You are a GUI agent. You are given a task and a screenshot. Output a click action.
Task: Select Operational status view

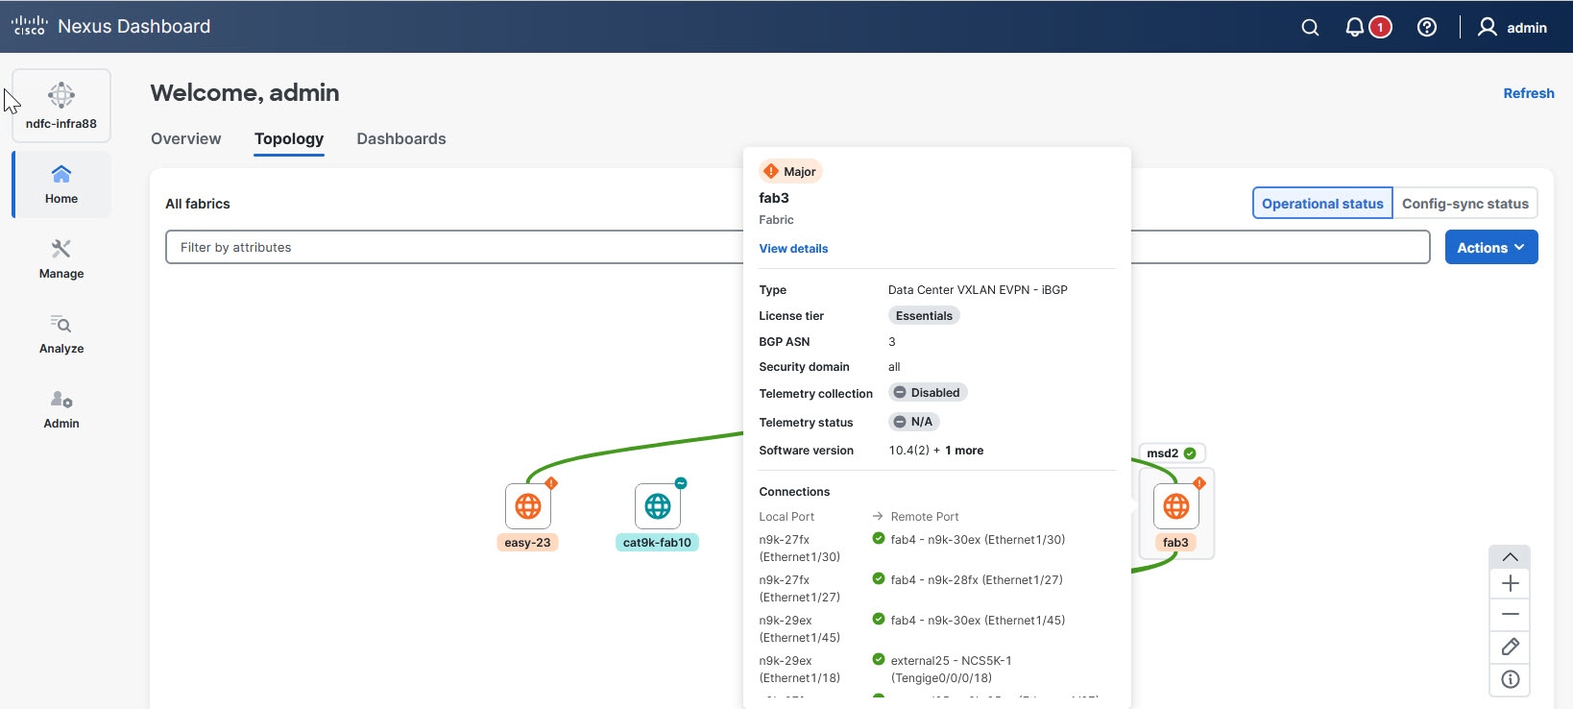[1322, 204]
